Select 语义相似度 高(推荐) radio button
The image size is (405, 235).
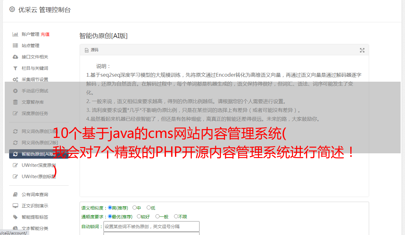click(x=110, y=208)
